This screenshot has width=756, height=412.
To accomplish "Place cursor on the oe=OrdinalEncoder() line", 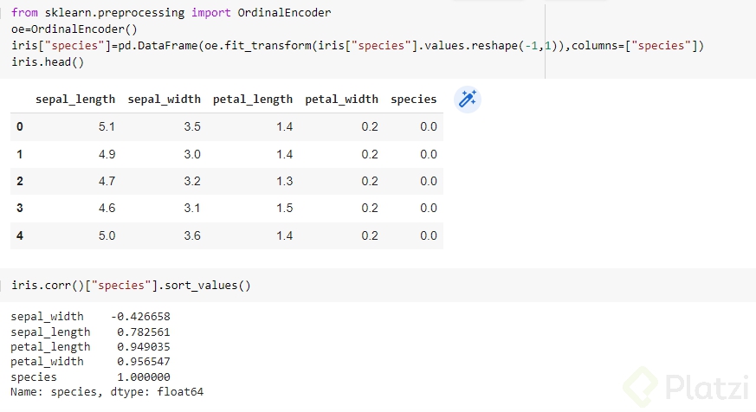I will point(74,29).
